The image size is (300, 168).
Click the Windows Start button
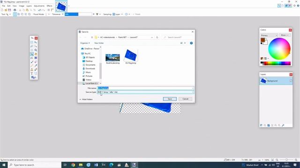[x=4, y=165]
